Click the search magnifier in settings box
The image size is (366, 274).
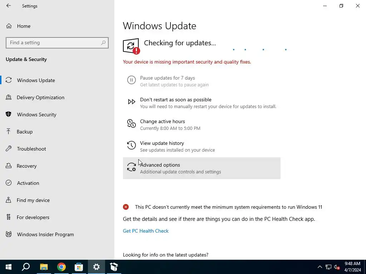point(103,43)
